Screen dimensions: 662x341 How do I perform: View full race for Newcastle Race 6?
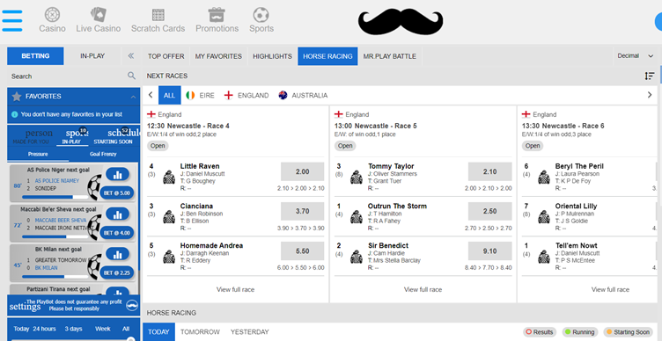click(610, 289)
